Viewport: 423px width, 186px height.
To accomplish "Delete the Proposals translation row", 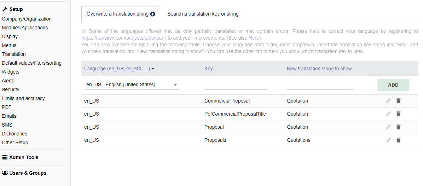I will pos(399,140).
